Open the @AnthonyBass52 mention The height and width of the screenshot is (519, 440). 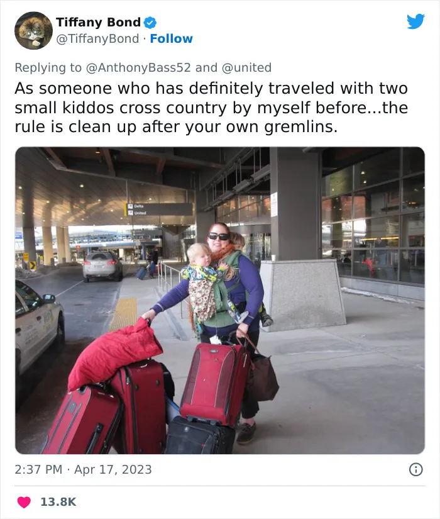(138, 67)
